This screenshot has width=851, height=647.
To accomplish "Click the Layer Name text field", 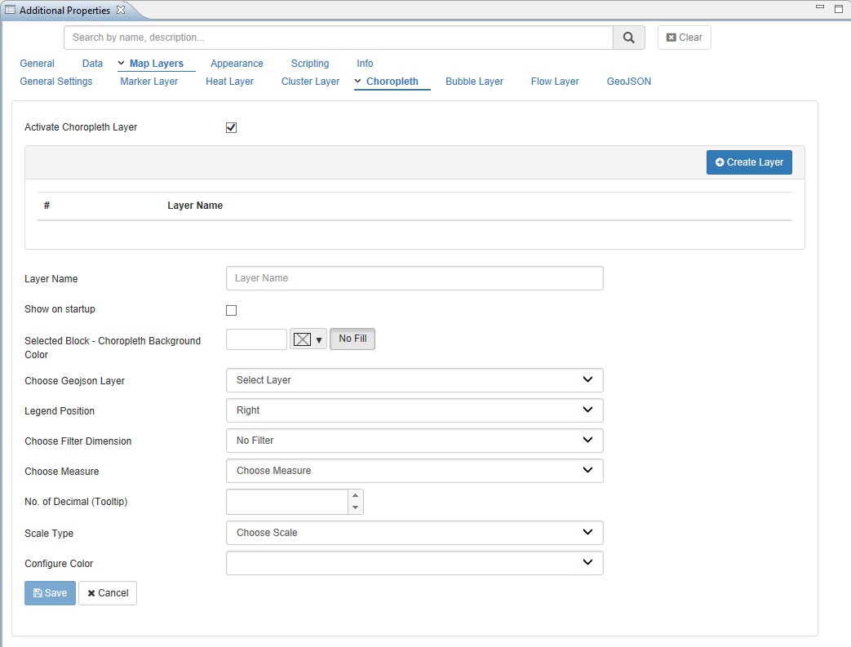I will [x=414, y=278].
